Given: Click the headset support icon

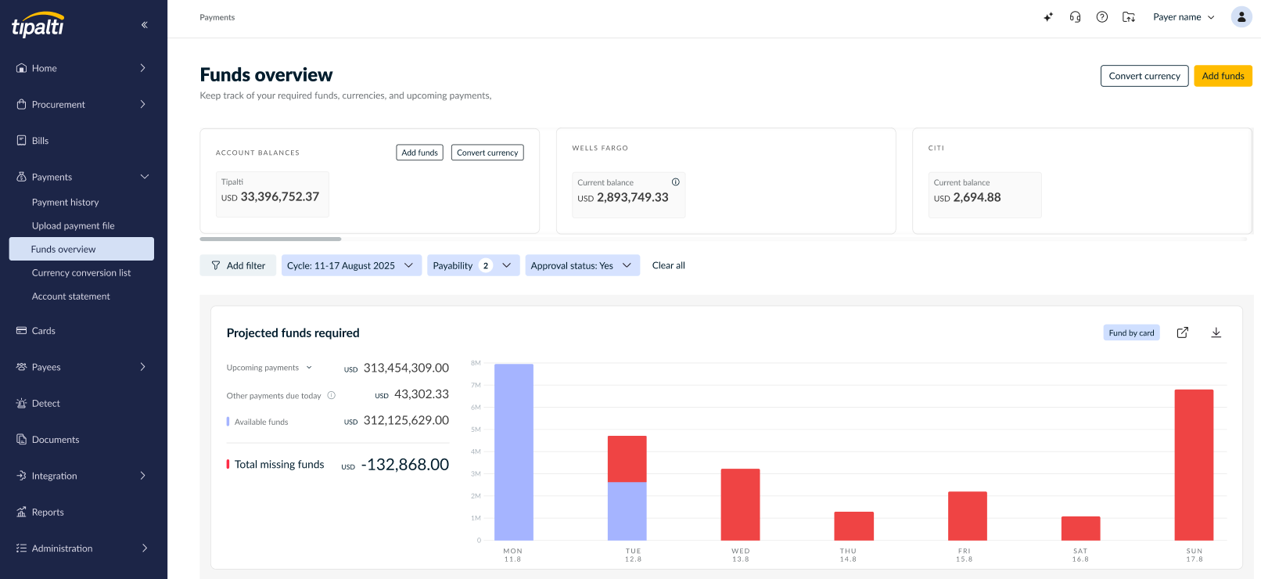Looking at the screenshot, I should pyautogui.click(x=1075, y=17).
